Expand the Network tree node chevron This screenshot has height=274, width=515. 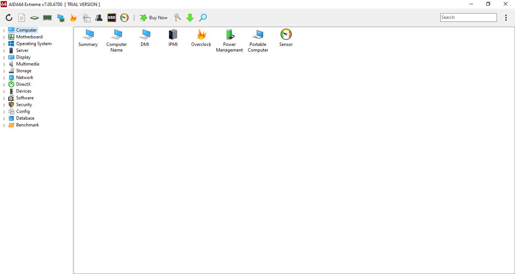point(4,78)
